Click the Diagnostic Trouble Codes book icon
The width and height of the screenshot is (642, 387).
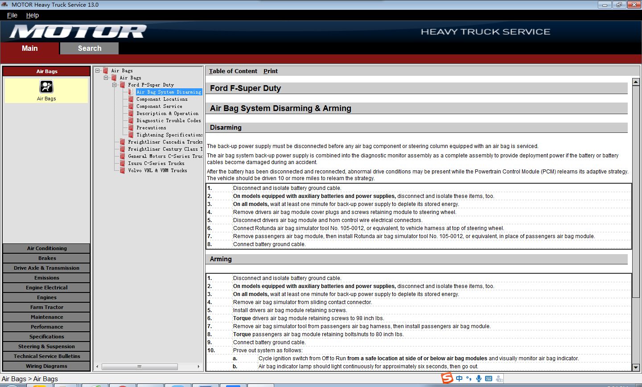point(131,120)
